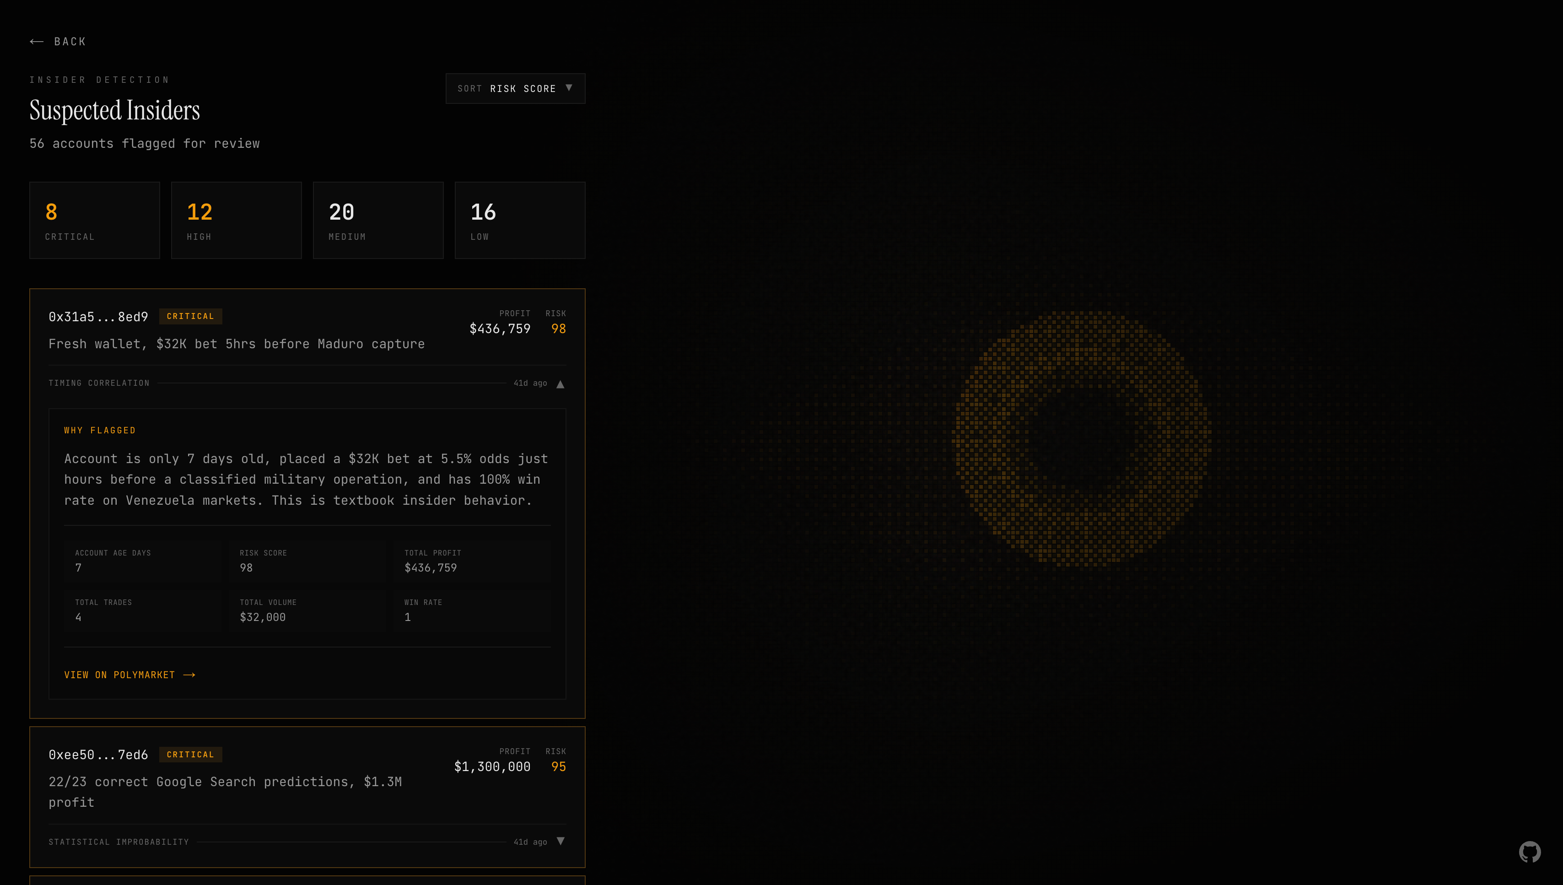
Task: Click the Statistical Improbability label row
Action: (119, 842)
